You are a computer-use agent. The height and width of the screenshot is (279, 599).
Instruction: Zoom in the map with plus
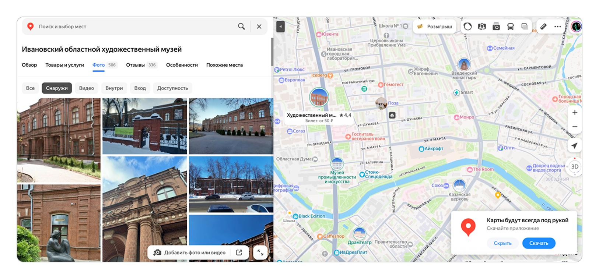click(x=574, y=113)
